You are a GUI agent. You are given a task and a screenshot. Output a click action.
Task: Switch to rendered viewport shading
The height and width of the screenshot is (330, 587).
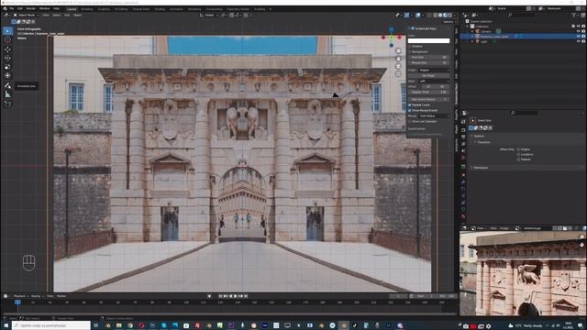pos(450,15)
